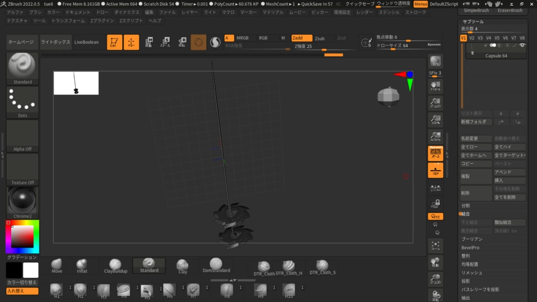Click the Zoom3D view icon
This screenshot has height=302, width=537.
point(435,279)
